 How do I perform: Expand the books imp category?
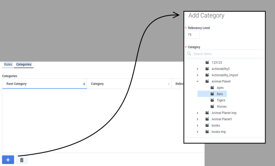[x=198, y=132]
